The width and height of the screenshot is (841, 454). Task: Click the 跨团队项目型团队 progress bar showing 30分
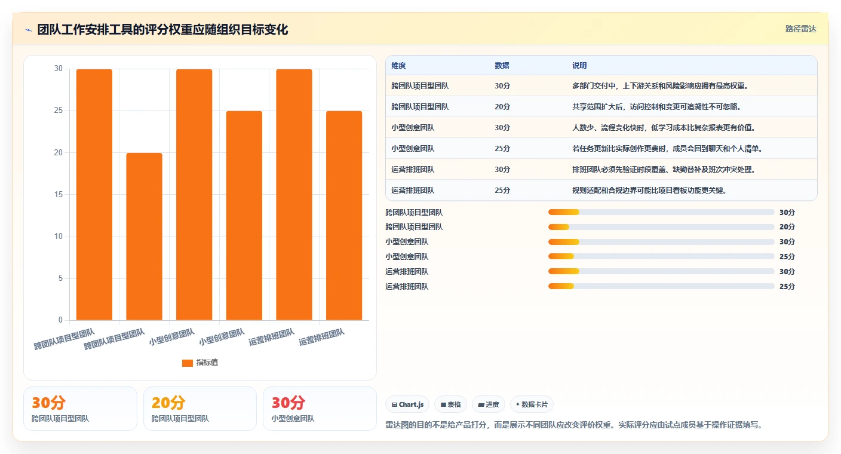[x=661, y=212]
